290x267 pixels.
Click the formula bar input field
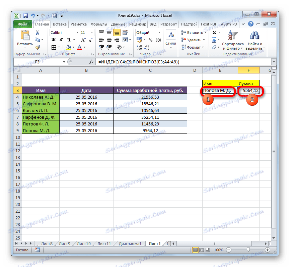(184, 62)
